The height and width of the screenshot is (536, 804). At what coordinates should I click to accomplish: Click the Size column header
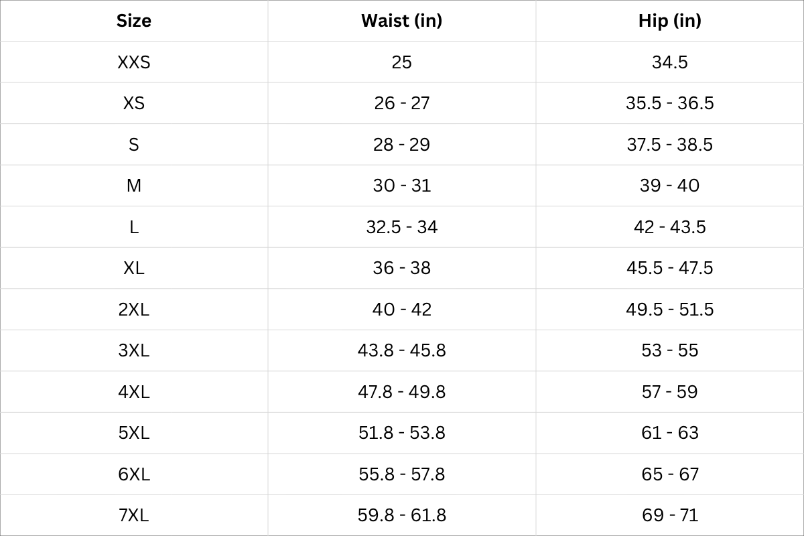[134, 21]
